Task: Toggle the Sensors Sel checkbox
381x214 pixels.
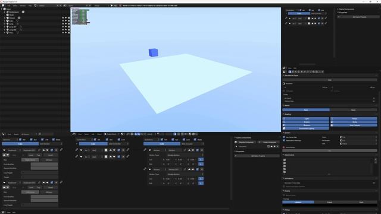Action: tap(20, 140)
